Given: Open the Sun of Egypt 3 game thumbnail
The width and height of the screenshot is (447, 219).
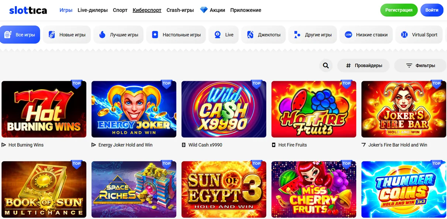Looking at the screenshot, I should 223,189.
